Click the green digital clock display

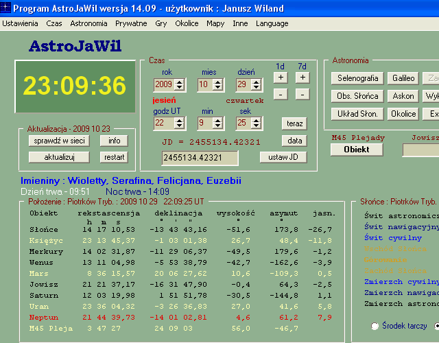75,86
